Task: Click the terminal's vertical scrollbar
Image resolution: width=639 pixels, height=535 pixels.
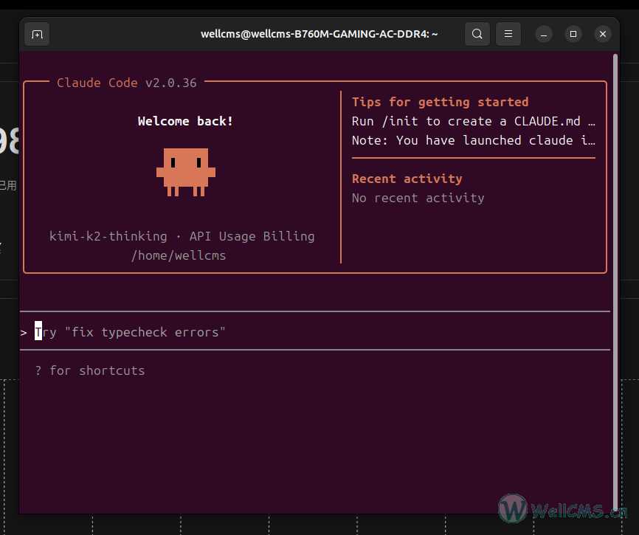Action: (615, 280)
